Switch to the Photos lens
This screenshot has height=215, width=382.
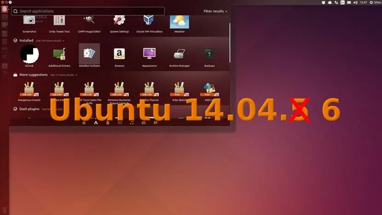pyautogui.click(x=144, y=122)
